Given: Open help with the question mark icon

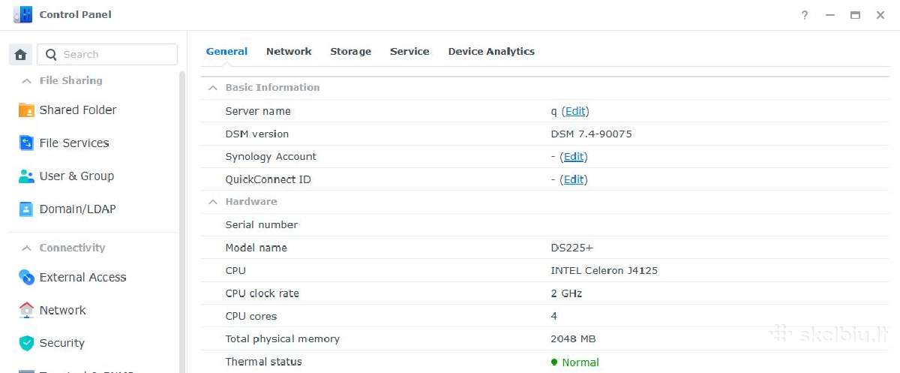Looking at the screenshot, I should 805,15.
